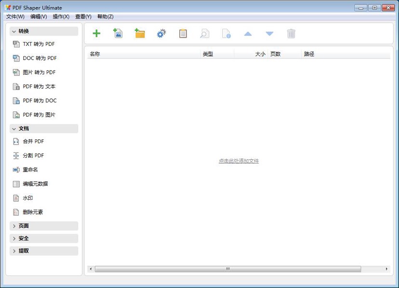Image resolution: width=399 pixels, height=288 pixels.
Task: Close the PDF Shaper window
Action: [x=388, y=8]
